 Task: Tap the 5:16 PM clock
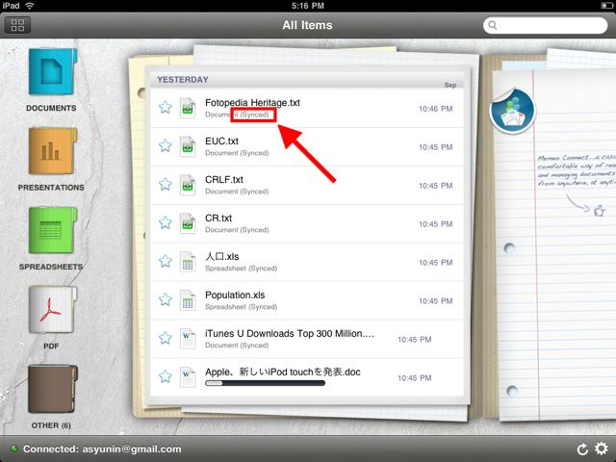click(x=308, y=6)
